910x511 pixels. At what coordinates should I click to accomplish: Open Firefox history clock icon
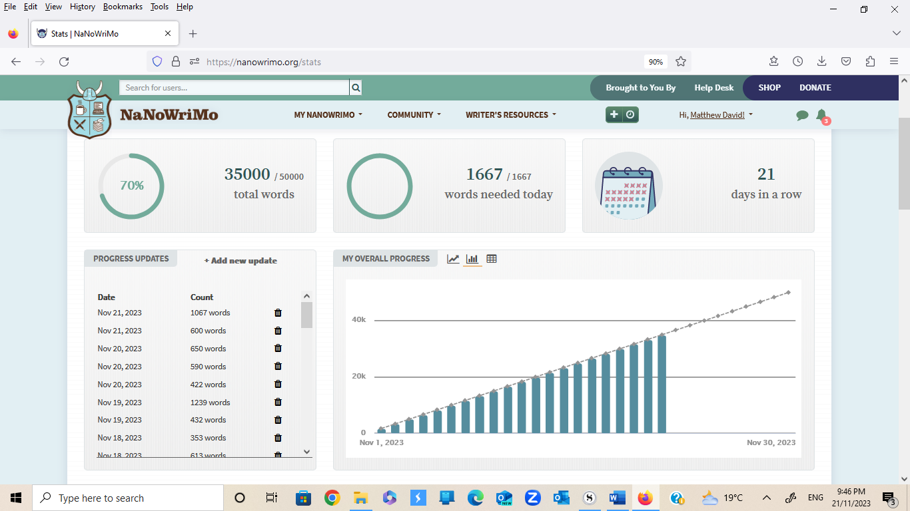798,61
